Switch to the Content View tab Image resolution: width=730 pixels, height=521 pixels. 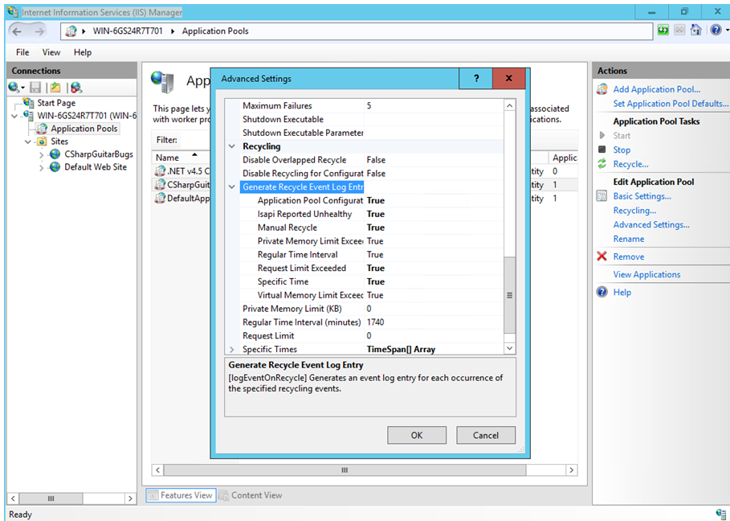point(250,495)
